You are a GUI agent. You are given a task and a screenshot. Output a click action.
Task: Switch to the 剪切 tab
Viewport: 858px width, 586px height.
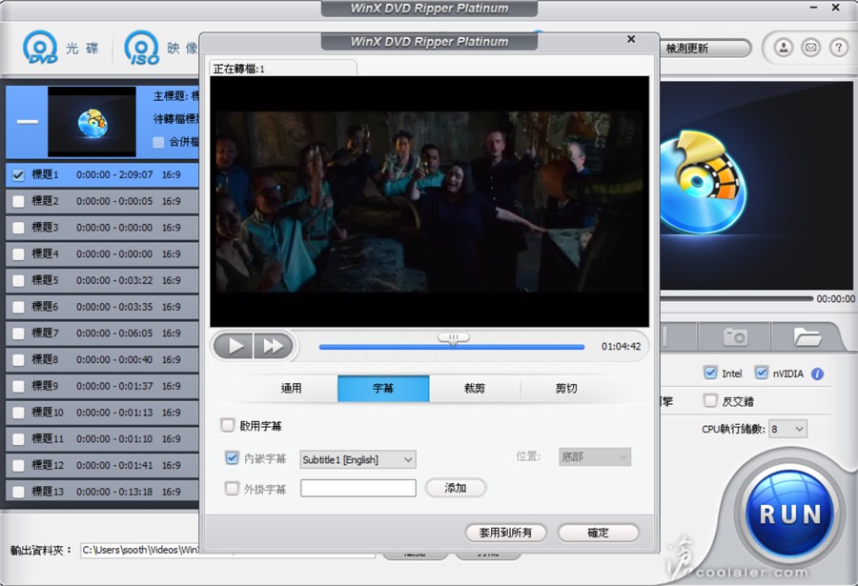[x=566, y=389]
